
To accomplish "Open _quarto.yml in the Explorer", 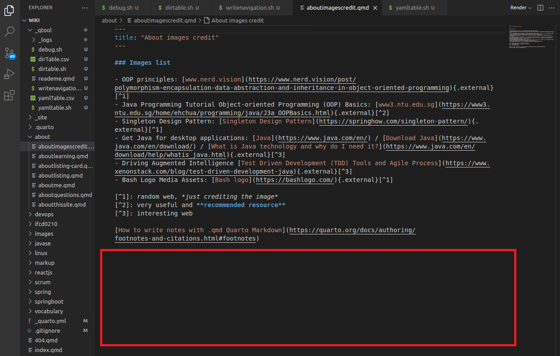I will point(57,321).
